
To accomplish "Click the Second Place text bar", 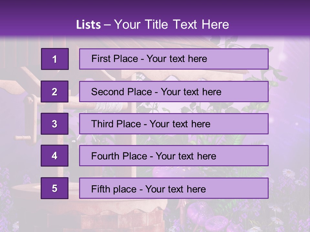I will 174,92.
